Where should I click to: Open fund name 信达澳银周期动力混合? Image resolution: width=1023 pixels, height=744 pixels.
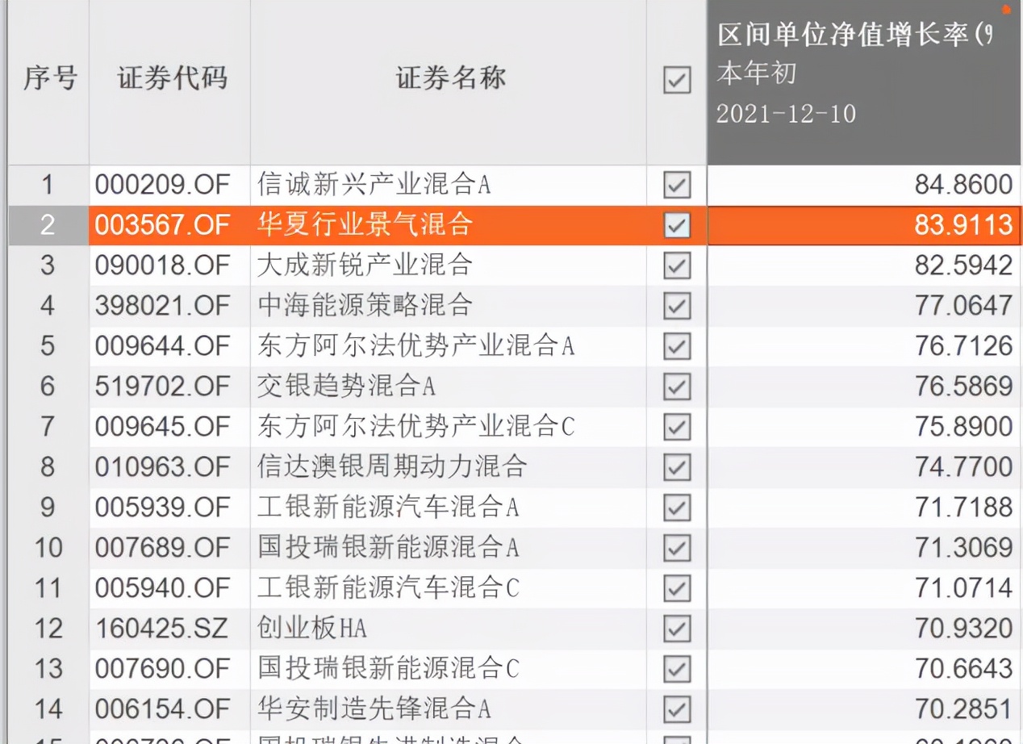pyautogui.click(x=392, y=467)
